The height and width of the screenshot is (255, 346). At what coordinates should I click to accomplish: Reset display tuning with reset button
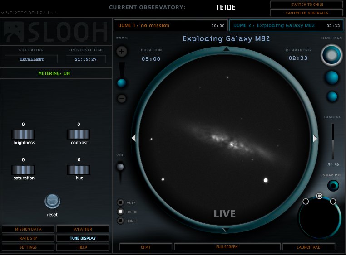click(52, 201)
